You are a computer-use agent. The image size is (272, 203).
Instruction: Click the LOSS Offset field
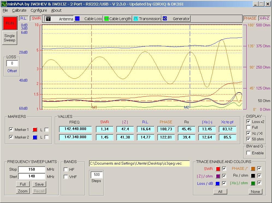pos(12,63)
